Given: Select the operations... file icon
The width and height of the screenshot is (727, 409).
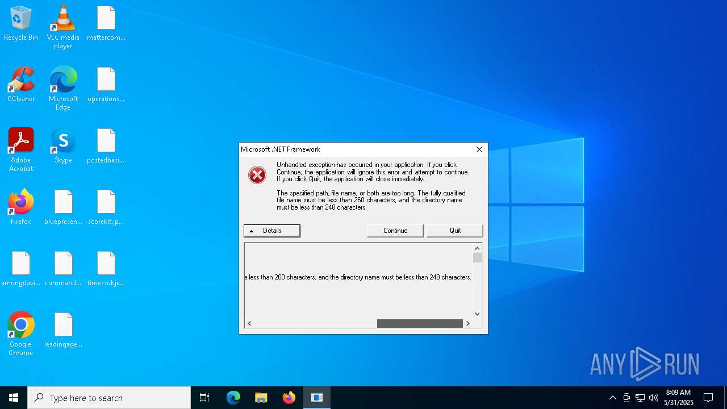Looking at the screenshot, I should 106,85.
